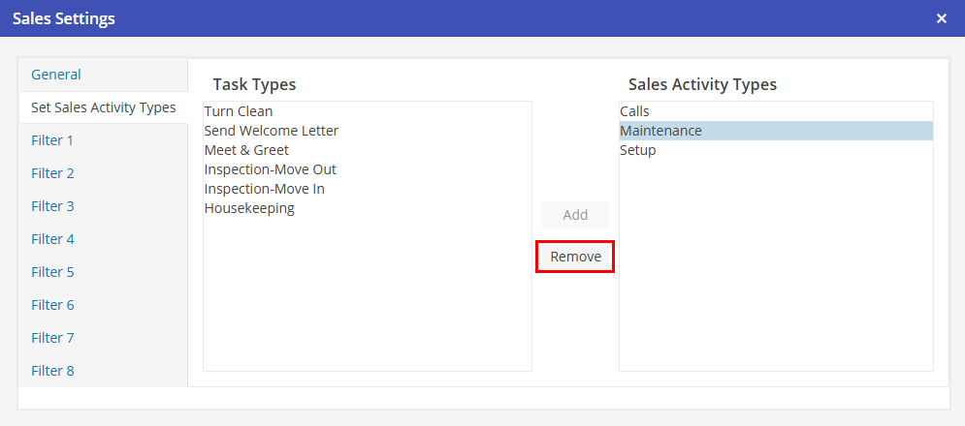Switch to the Filter 1 tab
The width and height of the screenshot is (965, 426).
52,140
